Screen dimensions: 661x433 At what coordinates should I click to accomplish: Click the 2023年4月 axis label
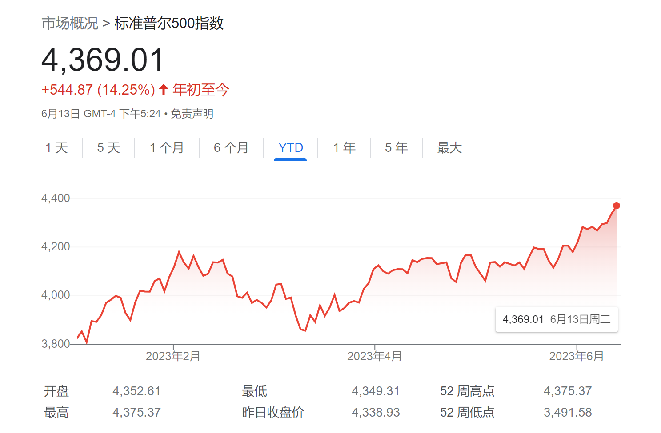click(x=374, y=356)
